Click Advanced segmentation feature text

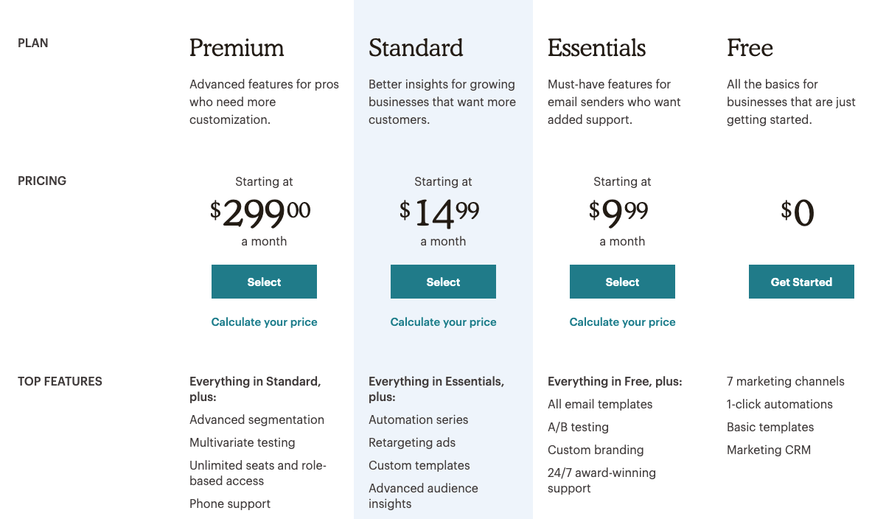(257, 419)
